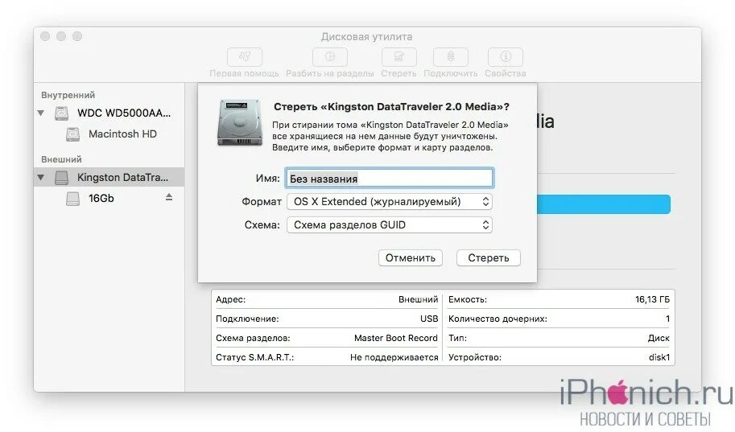Image resolution: width=735 pixels, height=432 pixels.
Task: Click the Тип: Диск value
Action: [x=659, y=338]
